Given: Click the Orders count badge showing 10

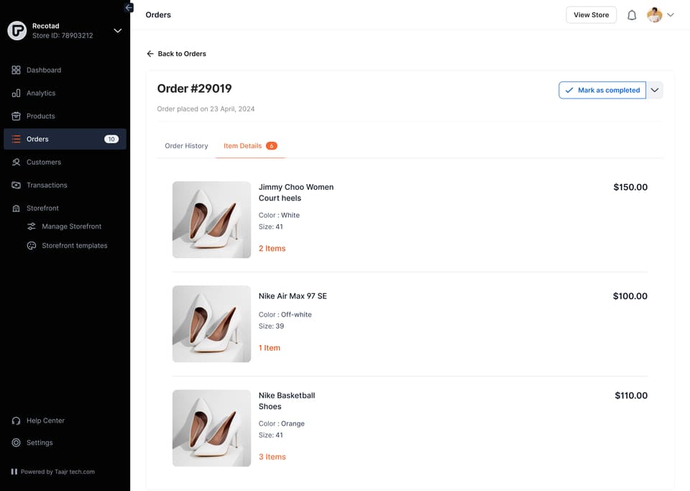Looking at the screenshot, I should point(111,139).
